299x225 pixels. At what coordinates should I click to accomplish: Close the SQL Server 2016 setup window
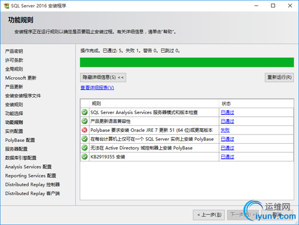click(x=290, y=6)
